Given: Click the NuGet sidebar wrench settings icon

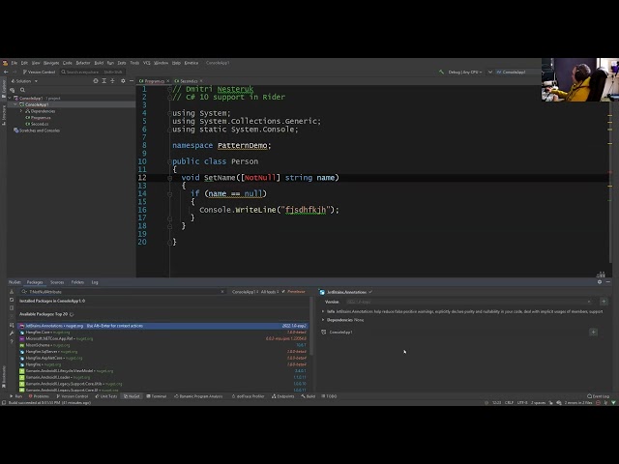Looking at the screenshot, I should 12,333.
